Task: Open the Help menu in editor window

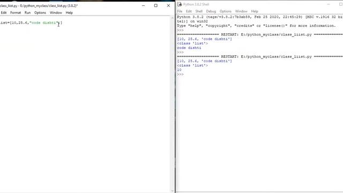Action: pos(69,13)
